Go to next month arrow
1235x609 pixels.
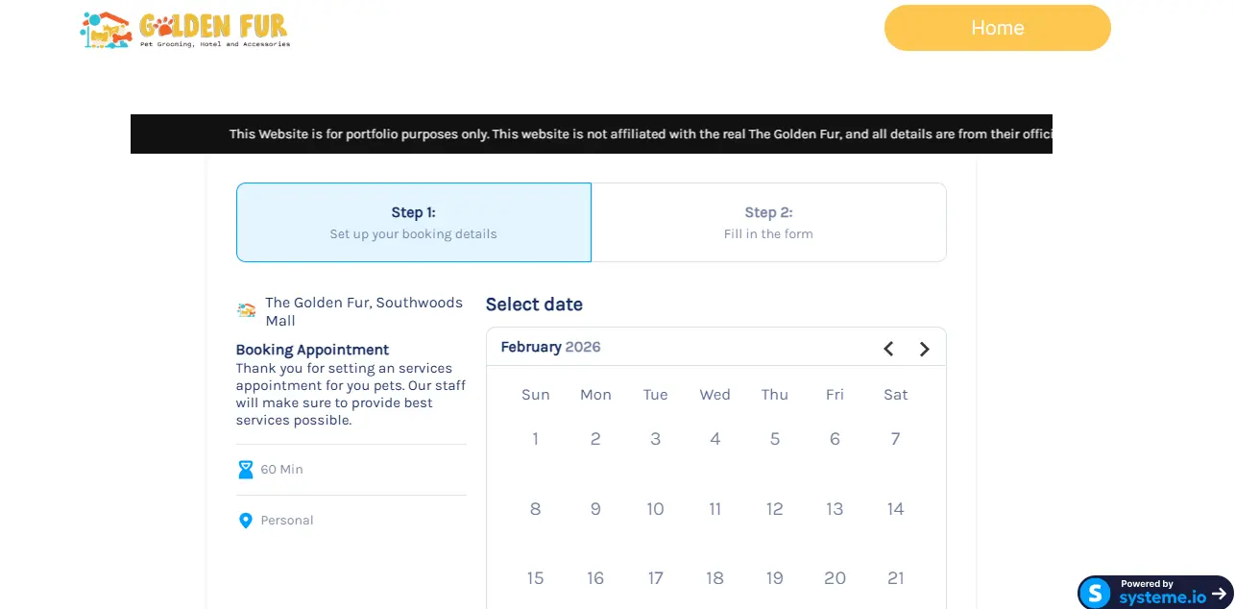pyautogui.click(x=925, y=349)
